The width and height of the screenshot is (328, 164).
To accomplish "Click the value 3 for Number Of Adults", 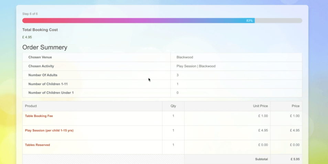I will 178,75.
